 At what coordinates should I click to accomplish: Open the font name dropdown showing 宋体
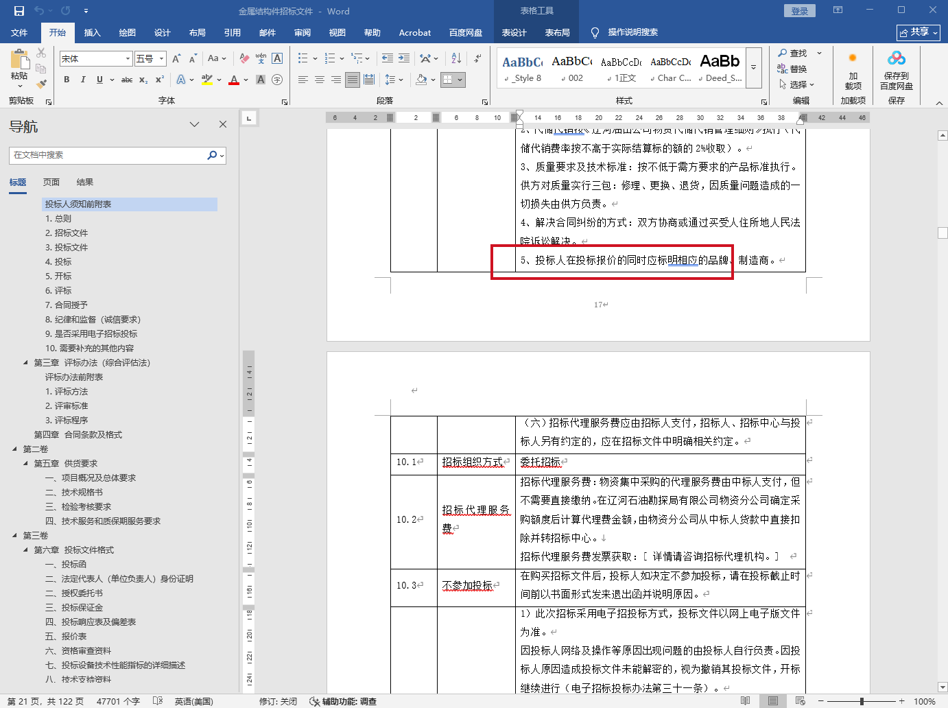tap(128, 59)
